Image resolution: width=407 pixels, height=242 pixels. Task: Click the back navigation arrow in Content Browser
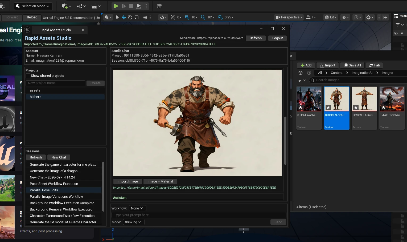[x=301, y=73]
